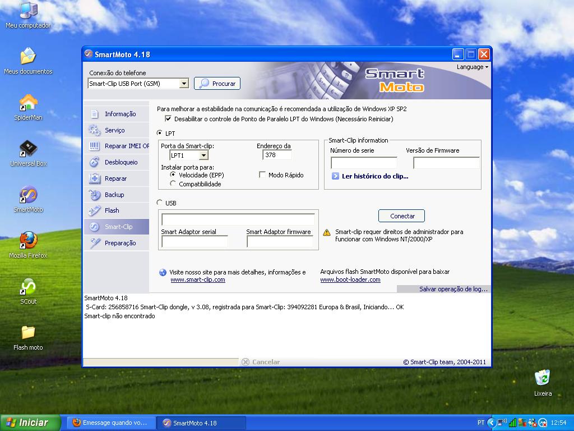Image resolution: width=574 pixels, height=431 pixels.
Task: Open the Reparar IMEI barcode icon
Action: pyautogui.click(x=94, y=146)
